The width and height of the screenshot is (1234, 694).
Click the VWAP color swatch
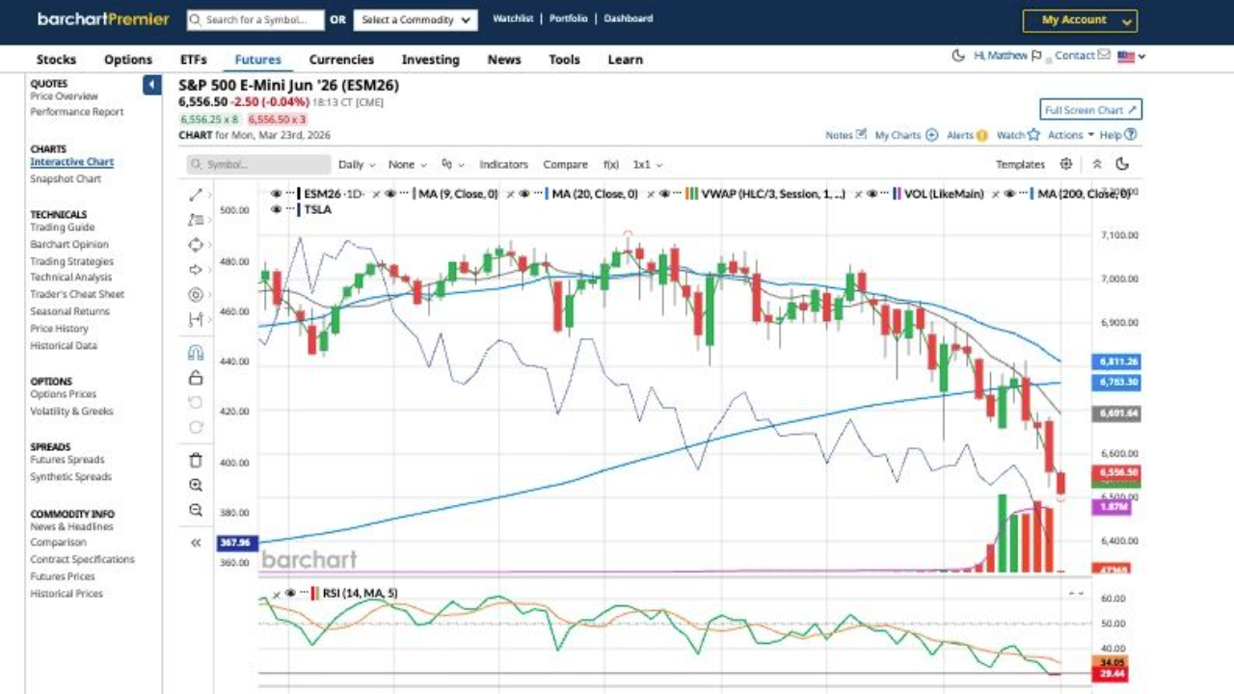[x=691, y=194]
